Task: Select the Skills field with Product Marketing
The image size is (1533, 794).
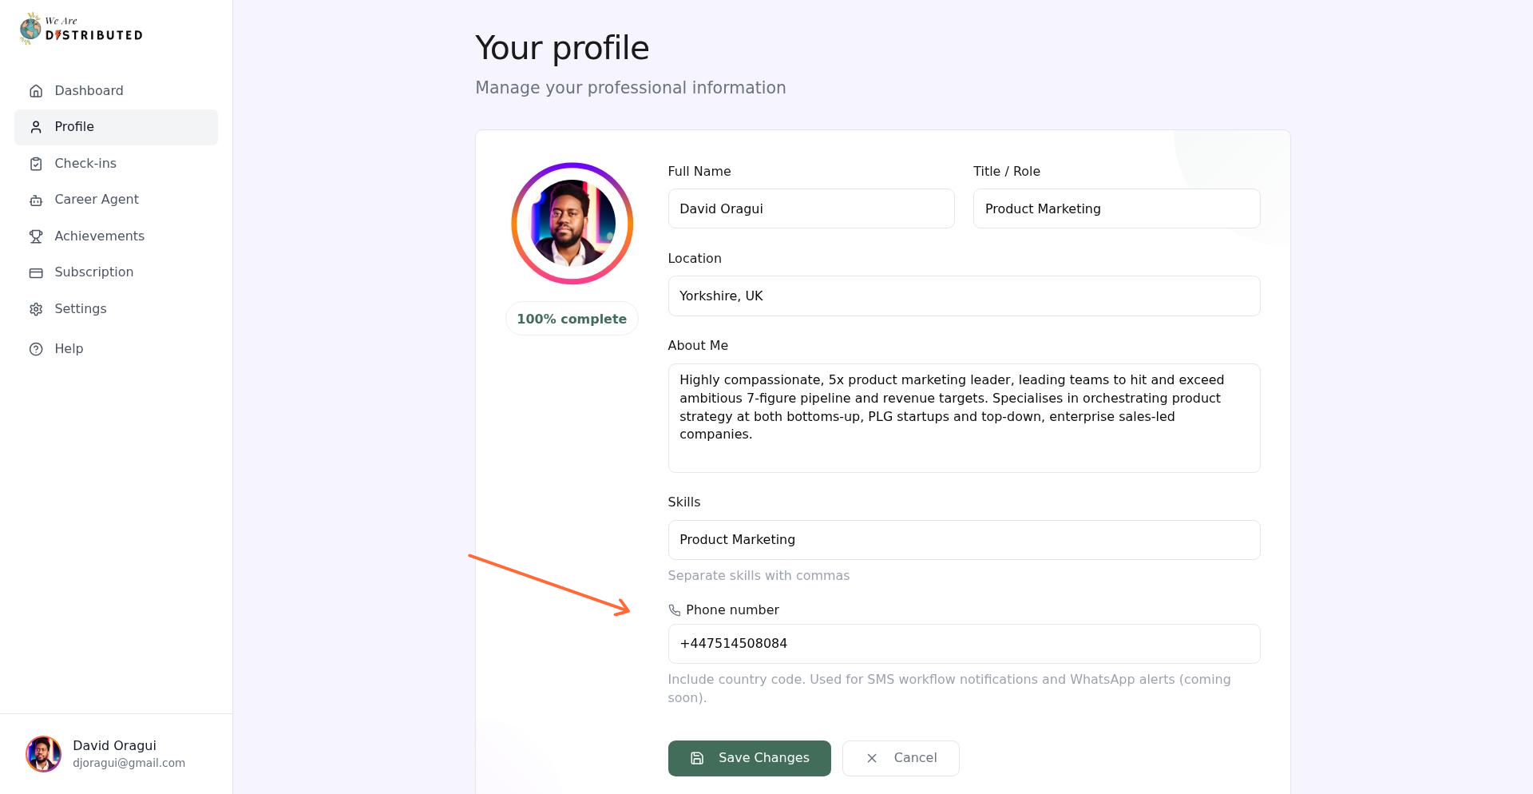Action: (964, 539)
